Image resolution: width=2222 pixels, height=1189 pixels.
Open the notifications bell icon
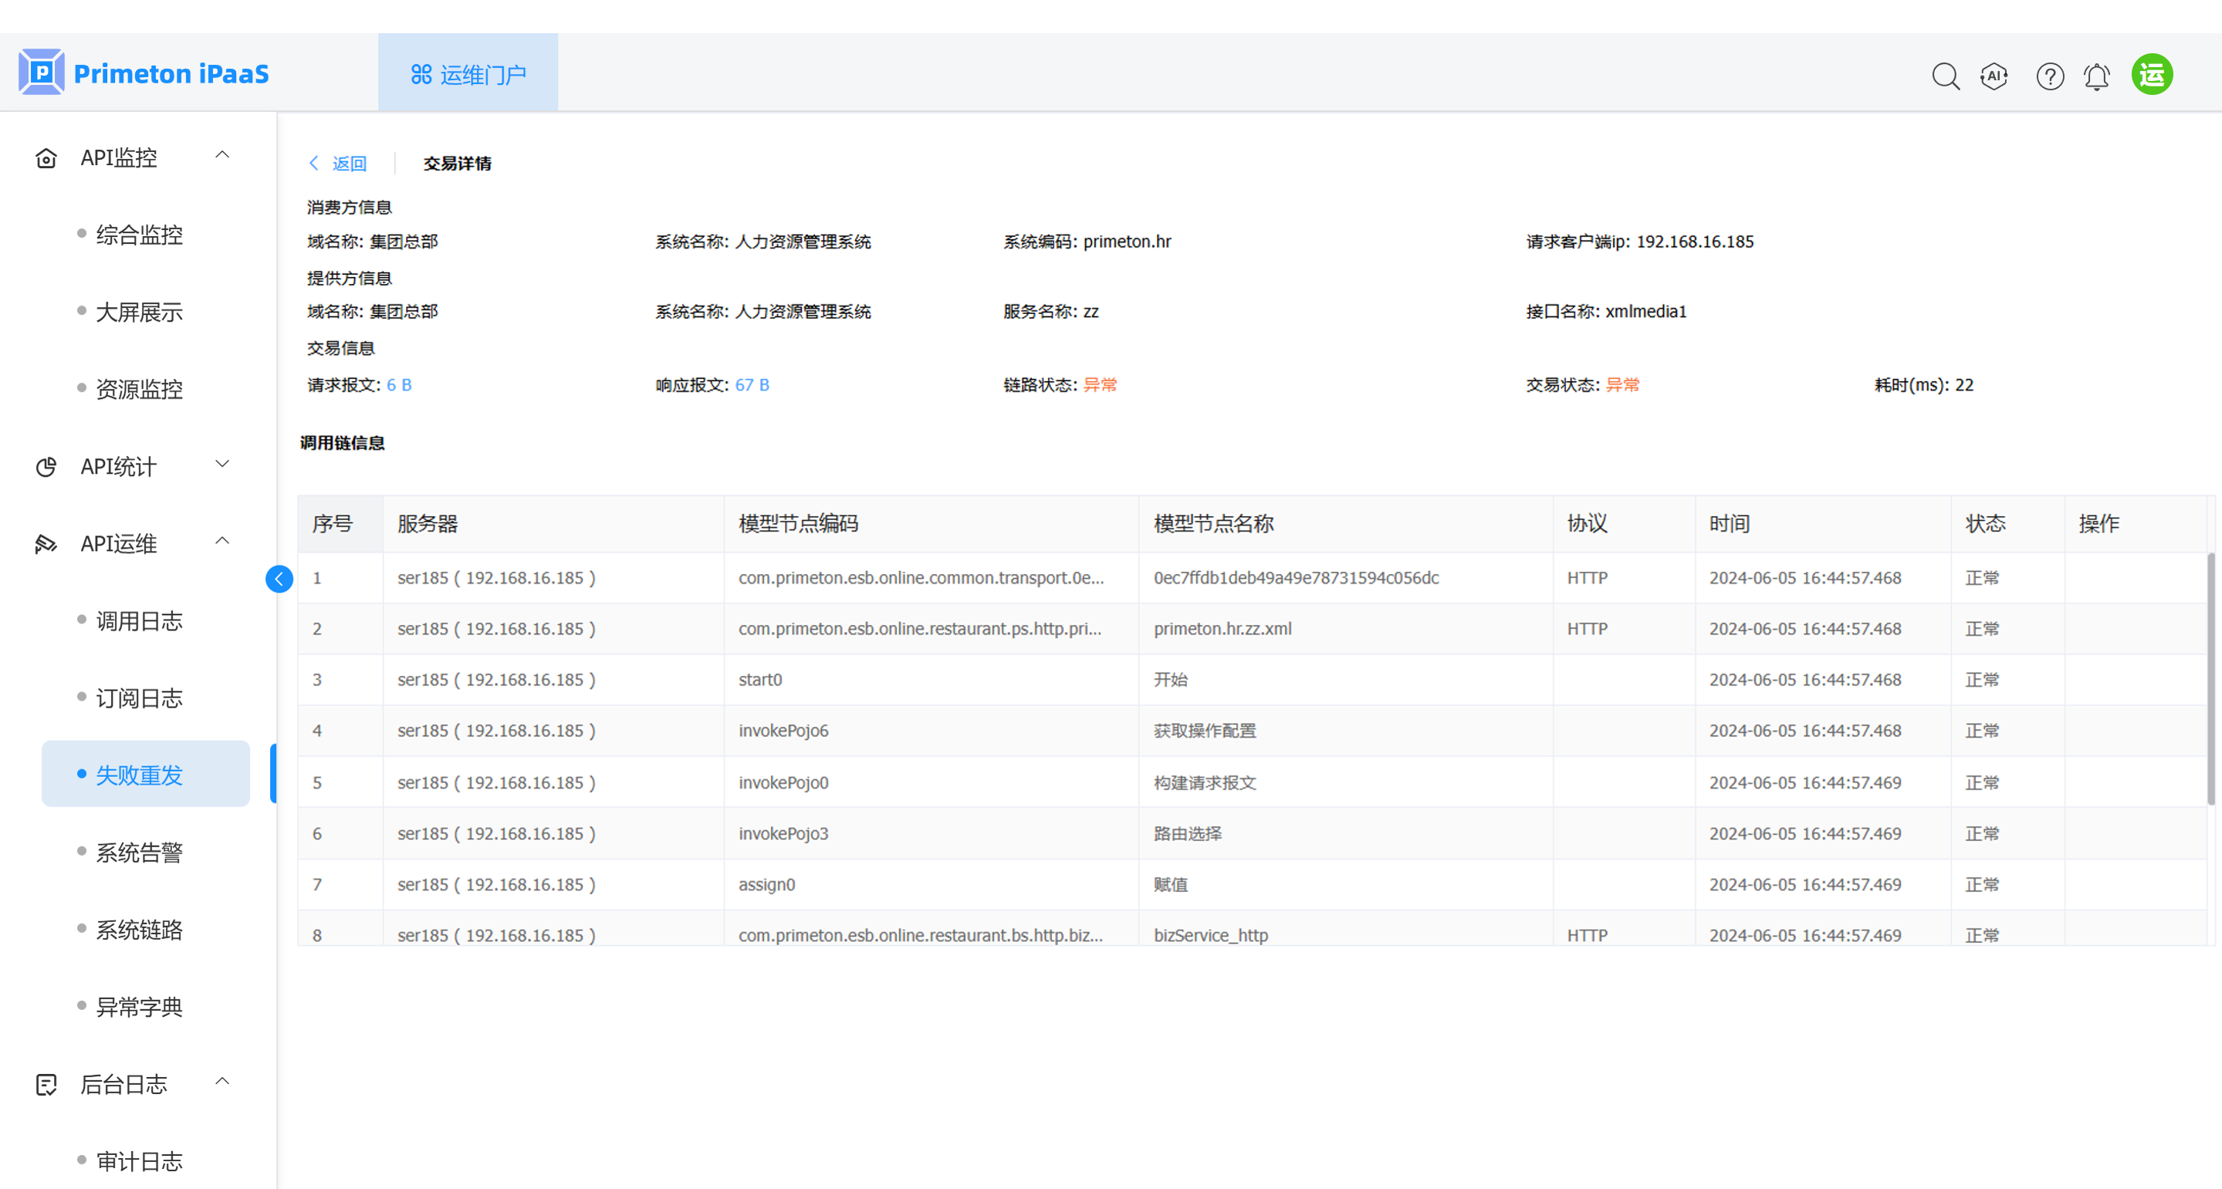pos(2097,76)
